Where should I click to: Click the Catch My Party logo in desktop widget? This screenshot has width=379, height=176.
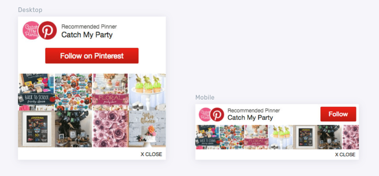pos(30,30)
